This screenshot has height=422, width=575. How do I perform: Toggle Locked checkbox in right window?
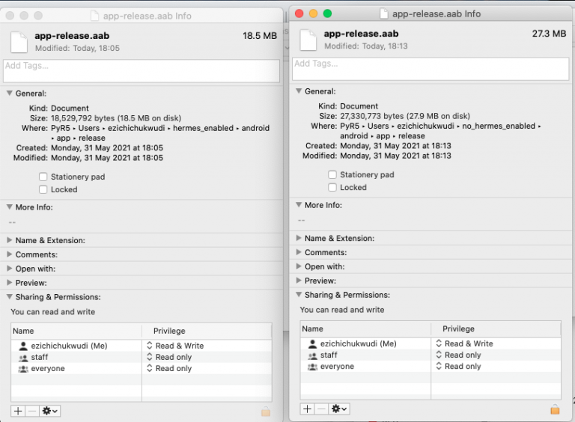pos(332,188)
